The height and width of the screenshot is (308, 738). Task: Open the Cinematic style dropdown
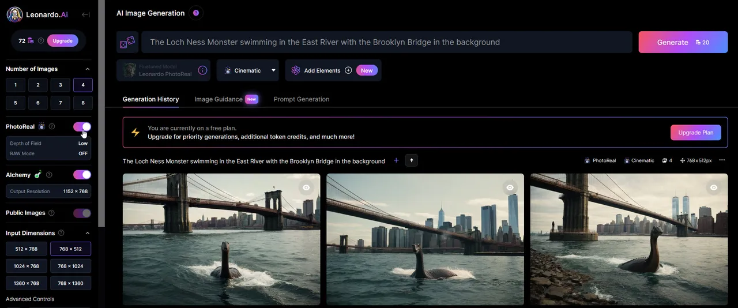[248, 70]
